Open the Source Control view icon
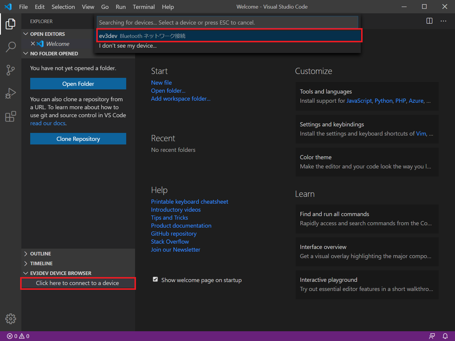Image resolution: width=455 pixels, height=341 pixels. click(x=11, y=70)
